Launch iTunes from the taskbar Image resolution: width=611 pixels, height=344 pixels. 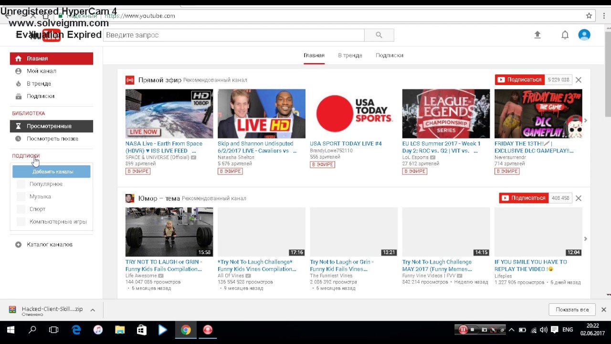(98, 330)
